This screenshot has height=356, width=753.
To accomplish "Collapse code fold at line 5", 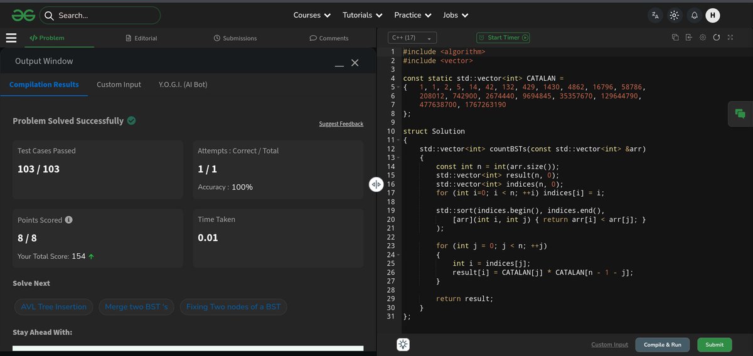I will coord(397,87).
